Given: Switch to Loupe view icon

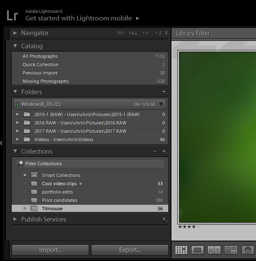Looking at the screenshot, I should tap(198, 250).
